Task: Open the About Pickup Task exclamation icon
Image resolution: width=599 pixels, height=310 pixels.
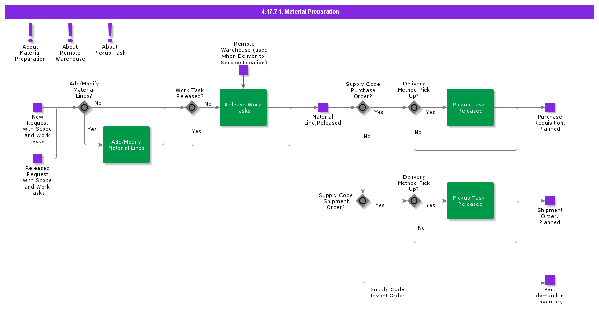Action: [110, 32]
